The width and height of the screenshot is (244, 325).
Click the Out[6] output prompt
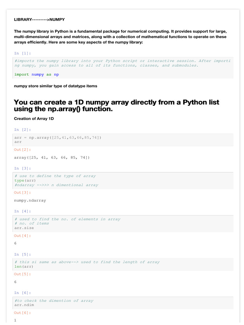pyautogui.click(x=23, y=313)
